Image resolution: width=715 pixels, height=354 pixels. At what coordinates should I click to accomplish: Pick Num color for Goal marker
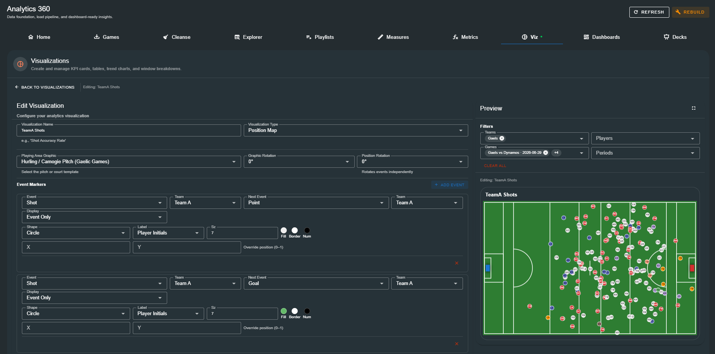click(307, 311)
